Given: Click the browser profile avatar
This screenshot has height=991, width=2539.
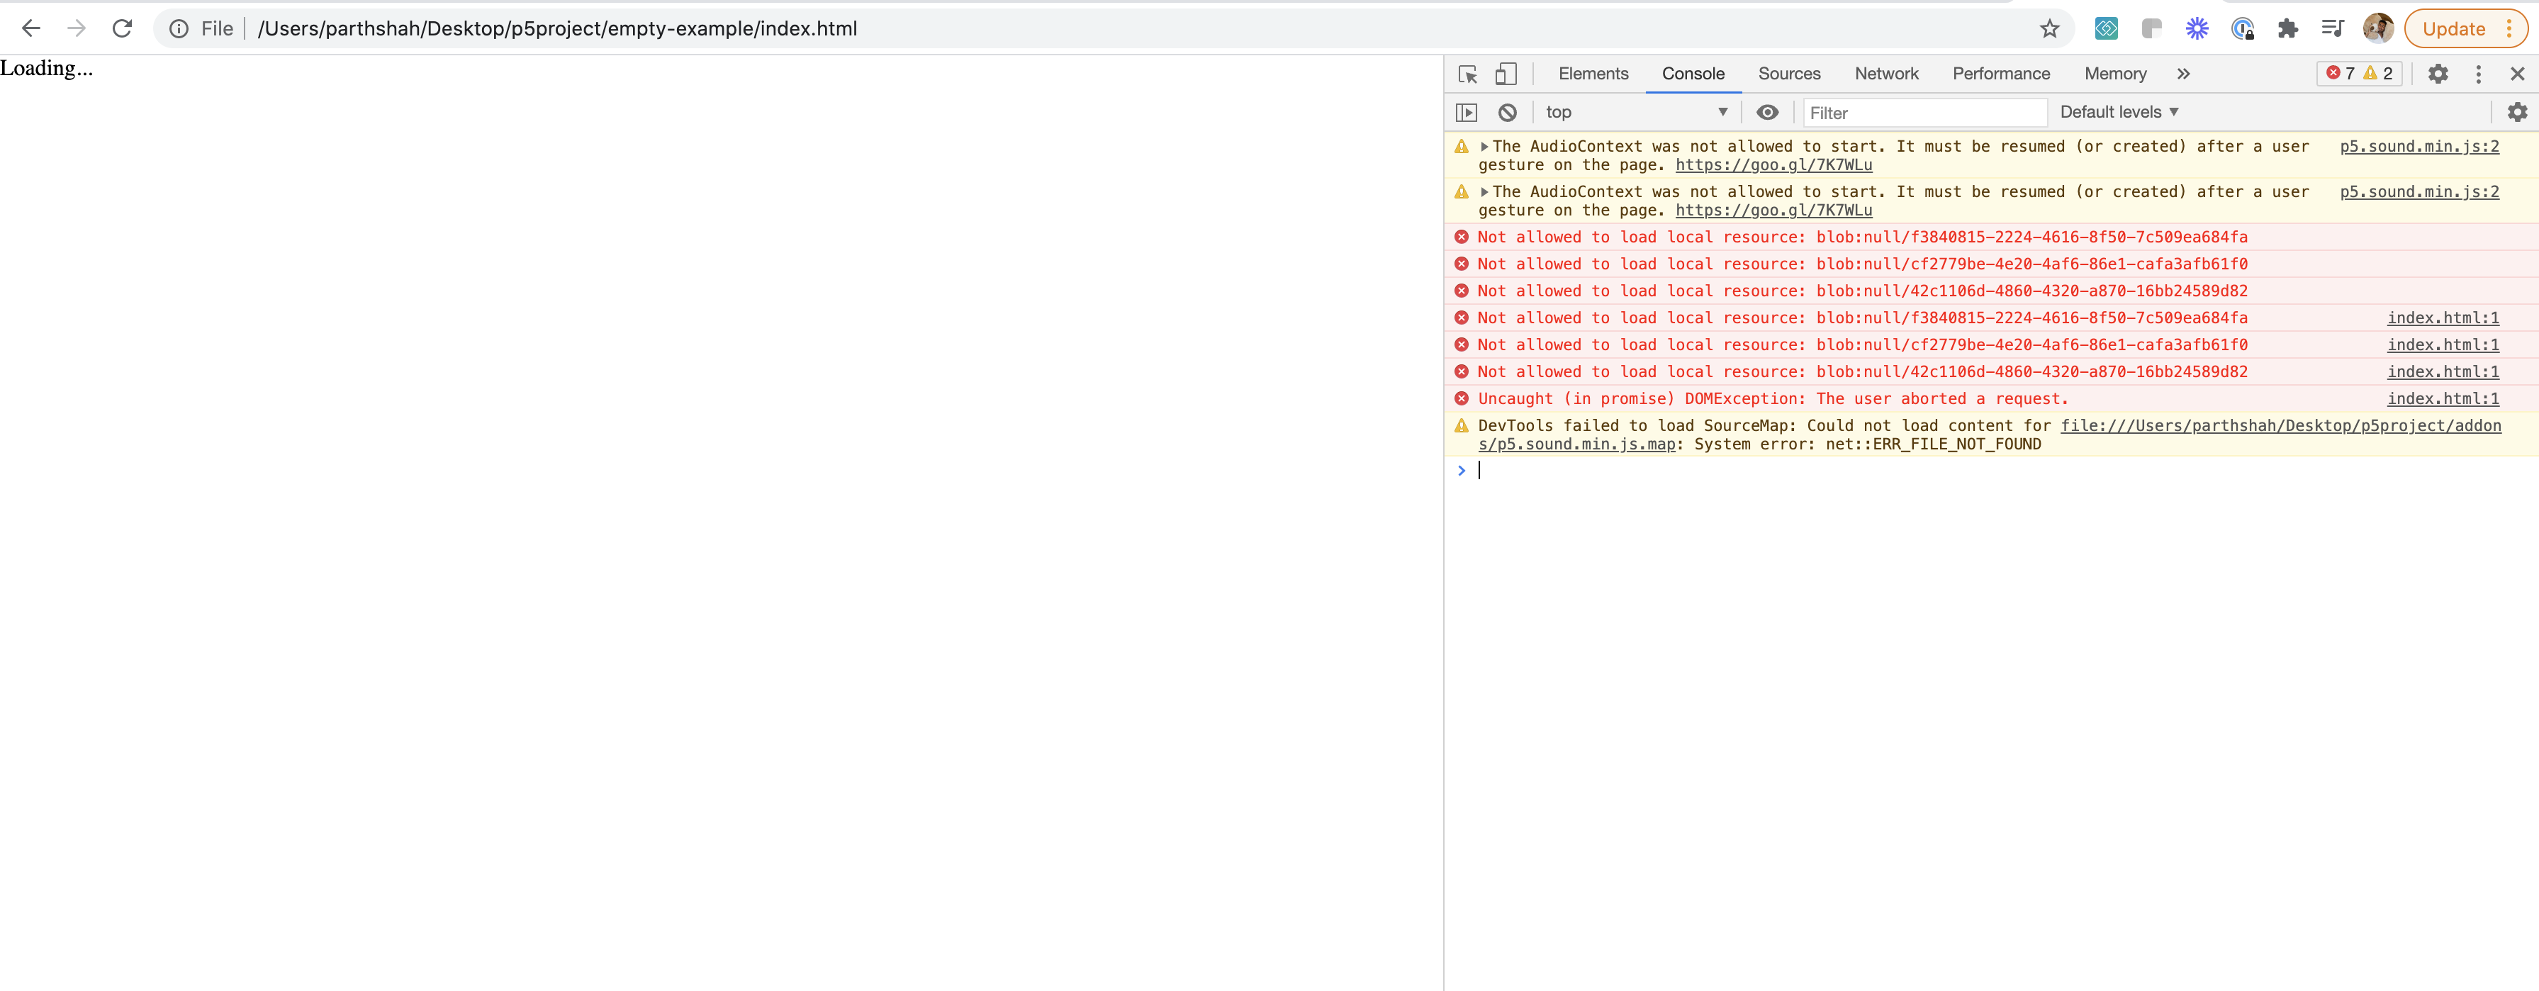Looking at the screenshot, I should [x=2378, y=28].
